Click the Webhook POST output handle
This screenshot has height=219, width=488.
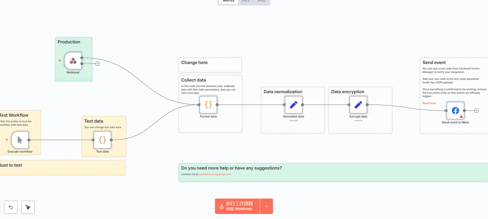pyautogui.click(x=82, y=58)
